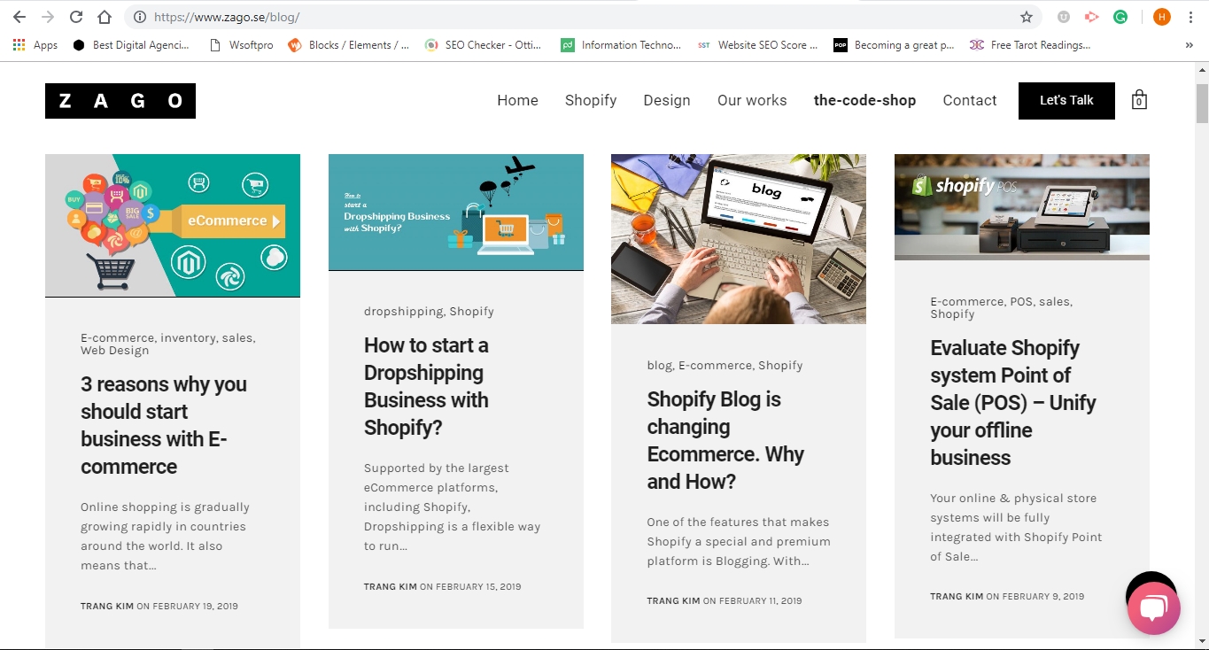This screenshot has width=1209, height=650.
Task: Click the browser back arrow
Action: 19,17
